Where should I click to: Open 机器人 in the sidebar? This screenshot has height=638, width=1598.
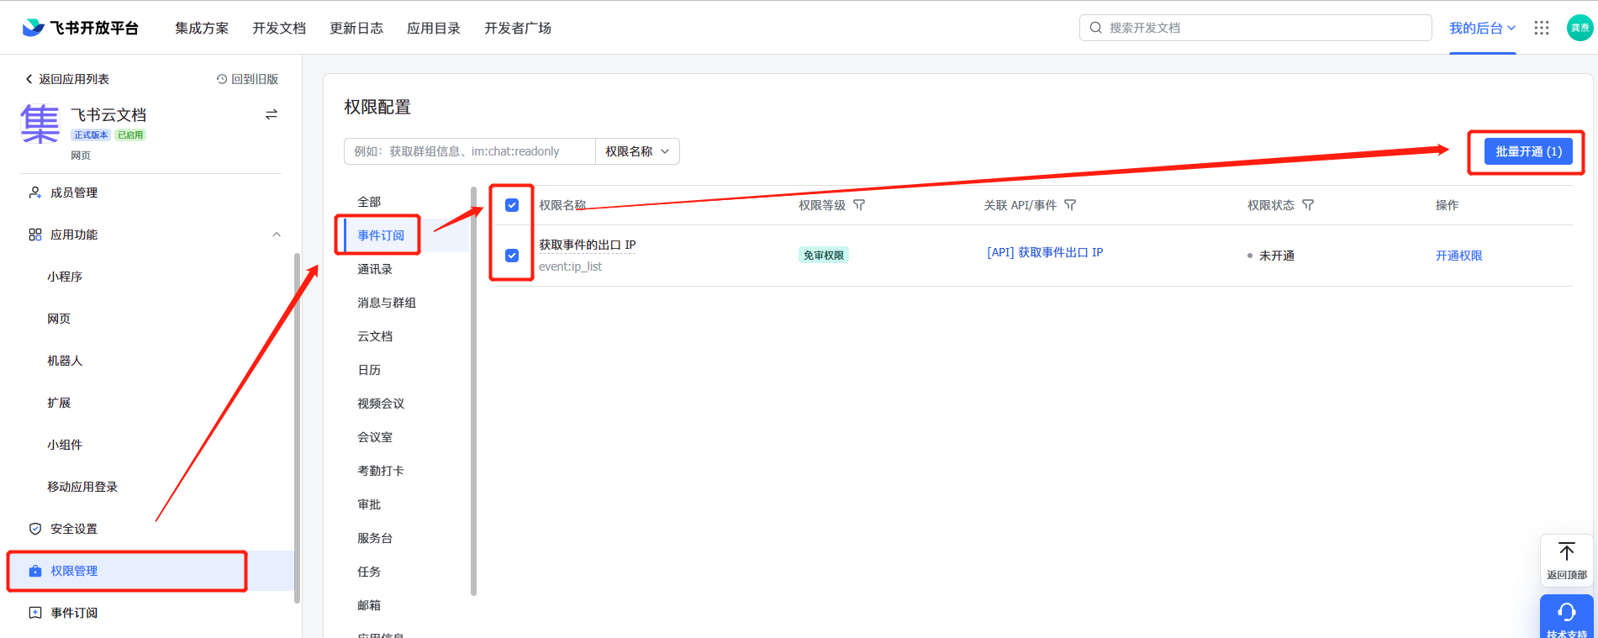65,361
